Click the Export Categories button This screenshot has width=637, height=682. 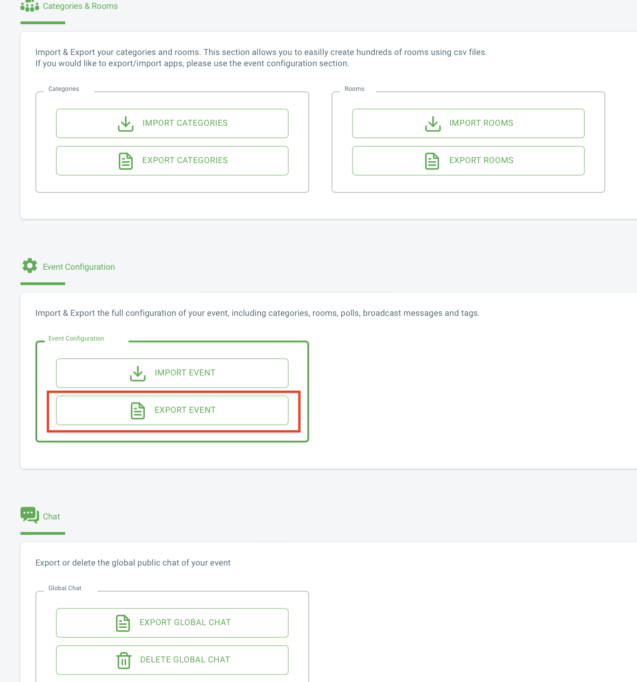point(172,161)
